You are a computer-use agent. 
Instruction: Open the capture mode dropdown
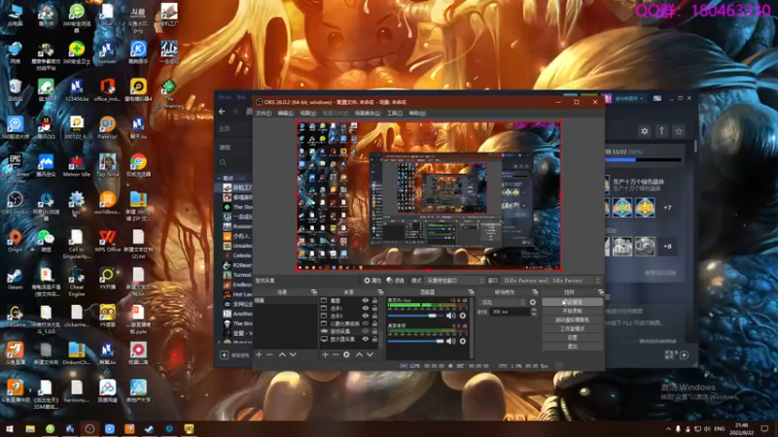pos(454,281)
